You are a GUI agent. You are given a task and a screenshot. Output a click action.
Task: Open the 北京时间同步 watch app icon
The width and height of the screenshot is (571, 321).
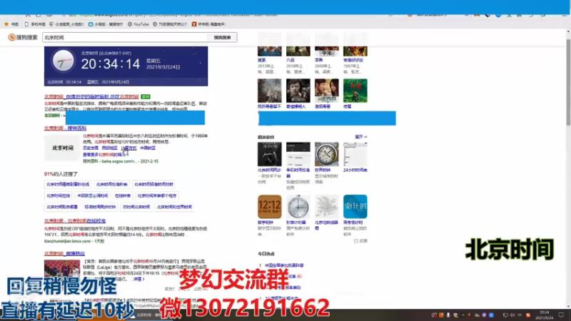(x=270, y=154)
